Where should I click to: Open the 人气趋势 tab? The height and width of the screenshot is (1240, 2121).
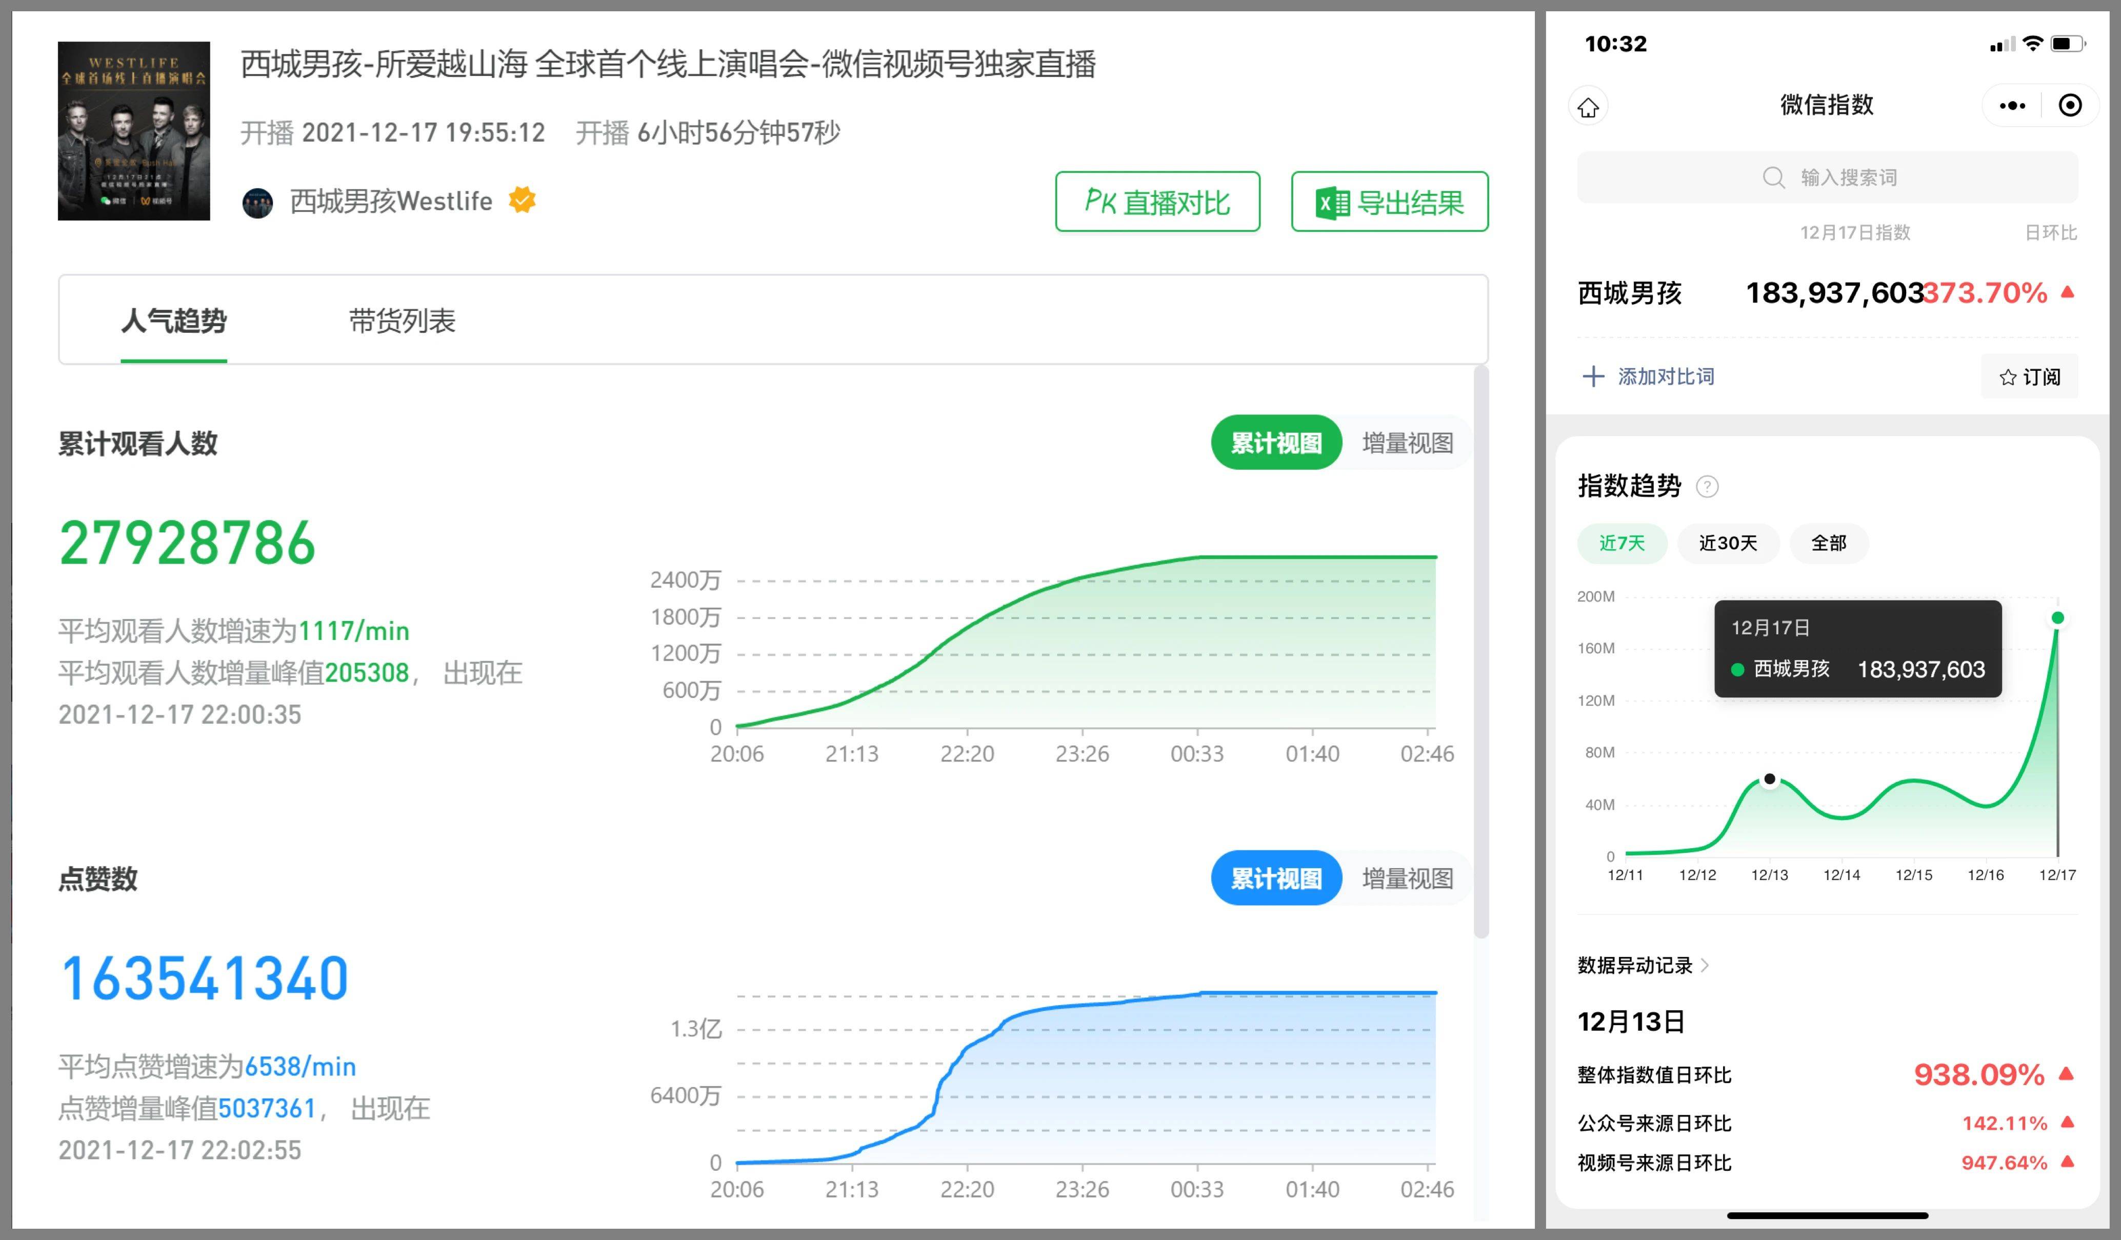click(173, 321)
